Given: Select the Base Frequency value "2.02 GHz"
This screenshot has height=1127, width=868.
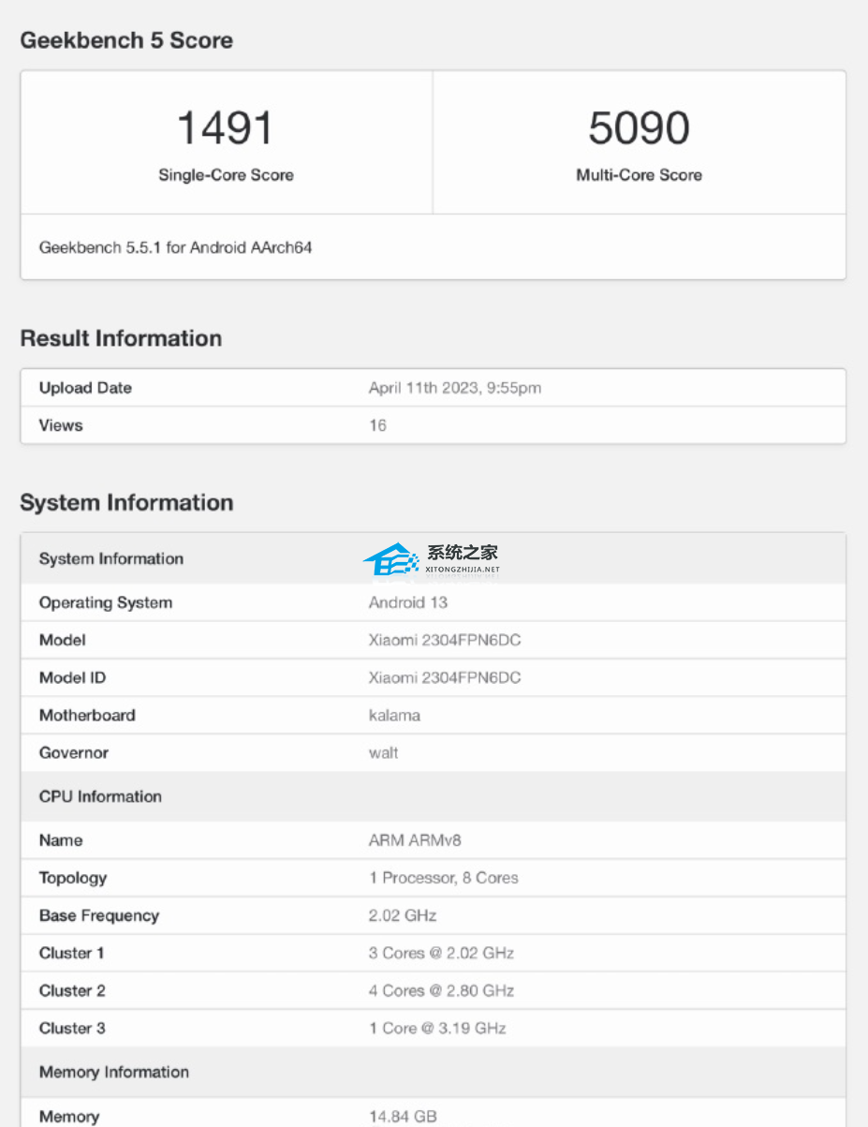Looking at the screenshot, I should click(x=403, y=915).
